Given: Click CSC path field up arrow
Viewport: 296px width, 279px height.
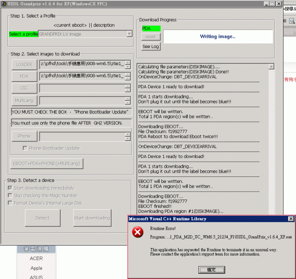Looking at the screenshot, I should (x=128, y=86).
